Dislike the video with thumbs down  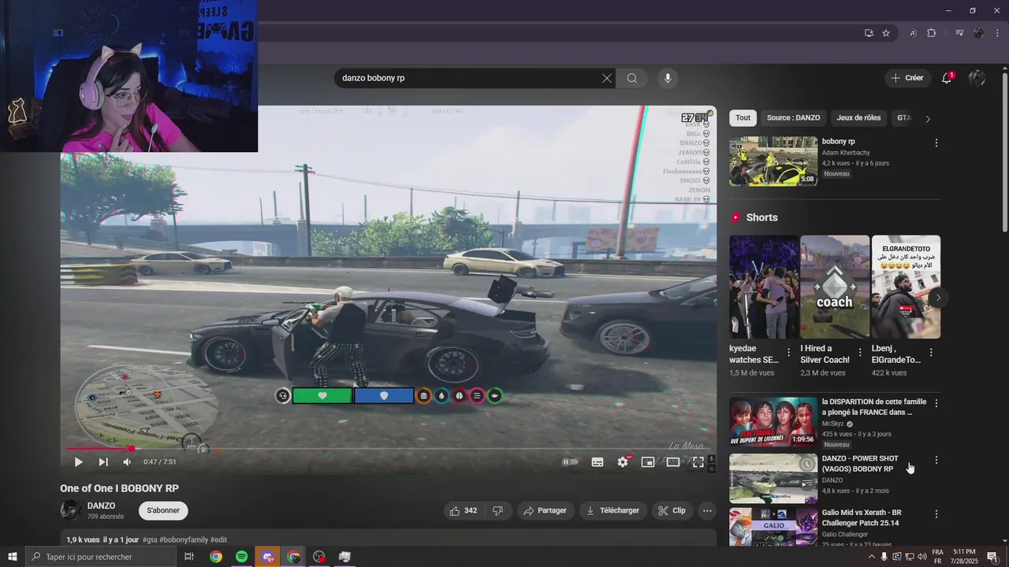tap(497, 510)
